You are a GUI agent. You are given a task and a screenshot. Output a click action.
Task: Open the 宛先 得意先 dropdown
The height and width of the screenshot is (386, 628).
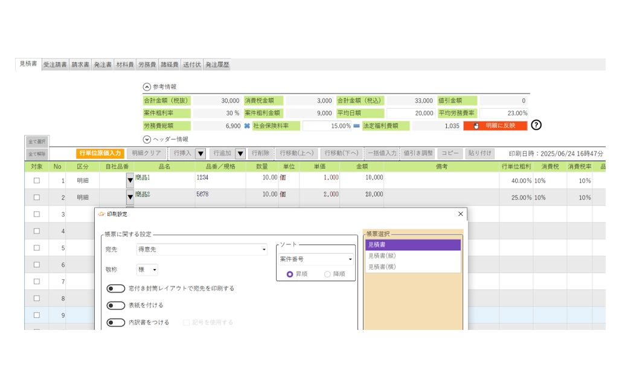[x=202, y=250]
